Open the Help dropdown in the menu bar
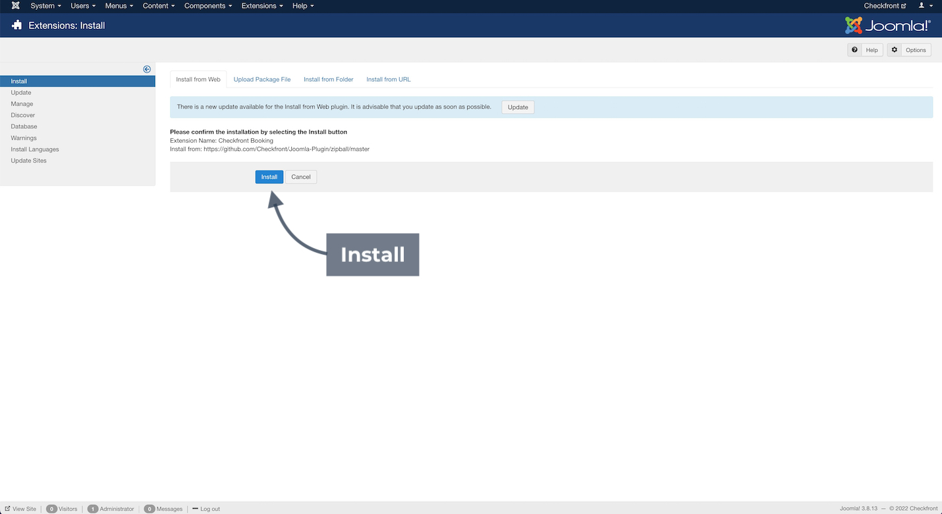Viewport: 942px width, 514px height. coord(303,6)
